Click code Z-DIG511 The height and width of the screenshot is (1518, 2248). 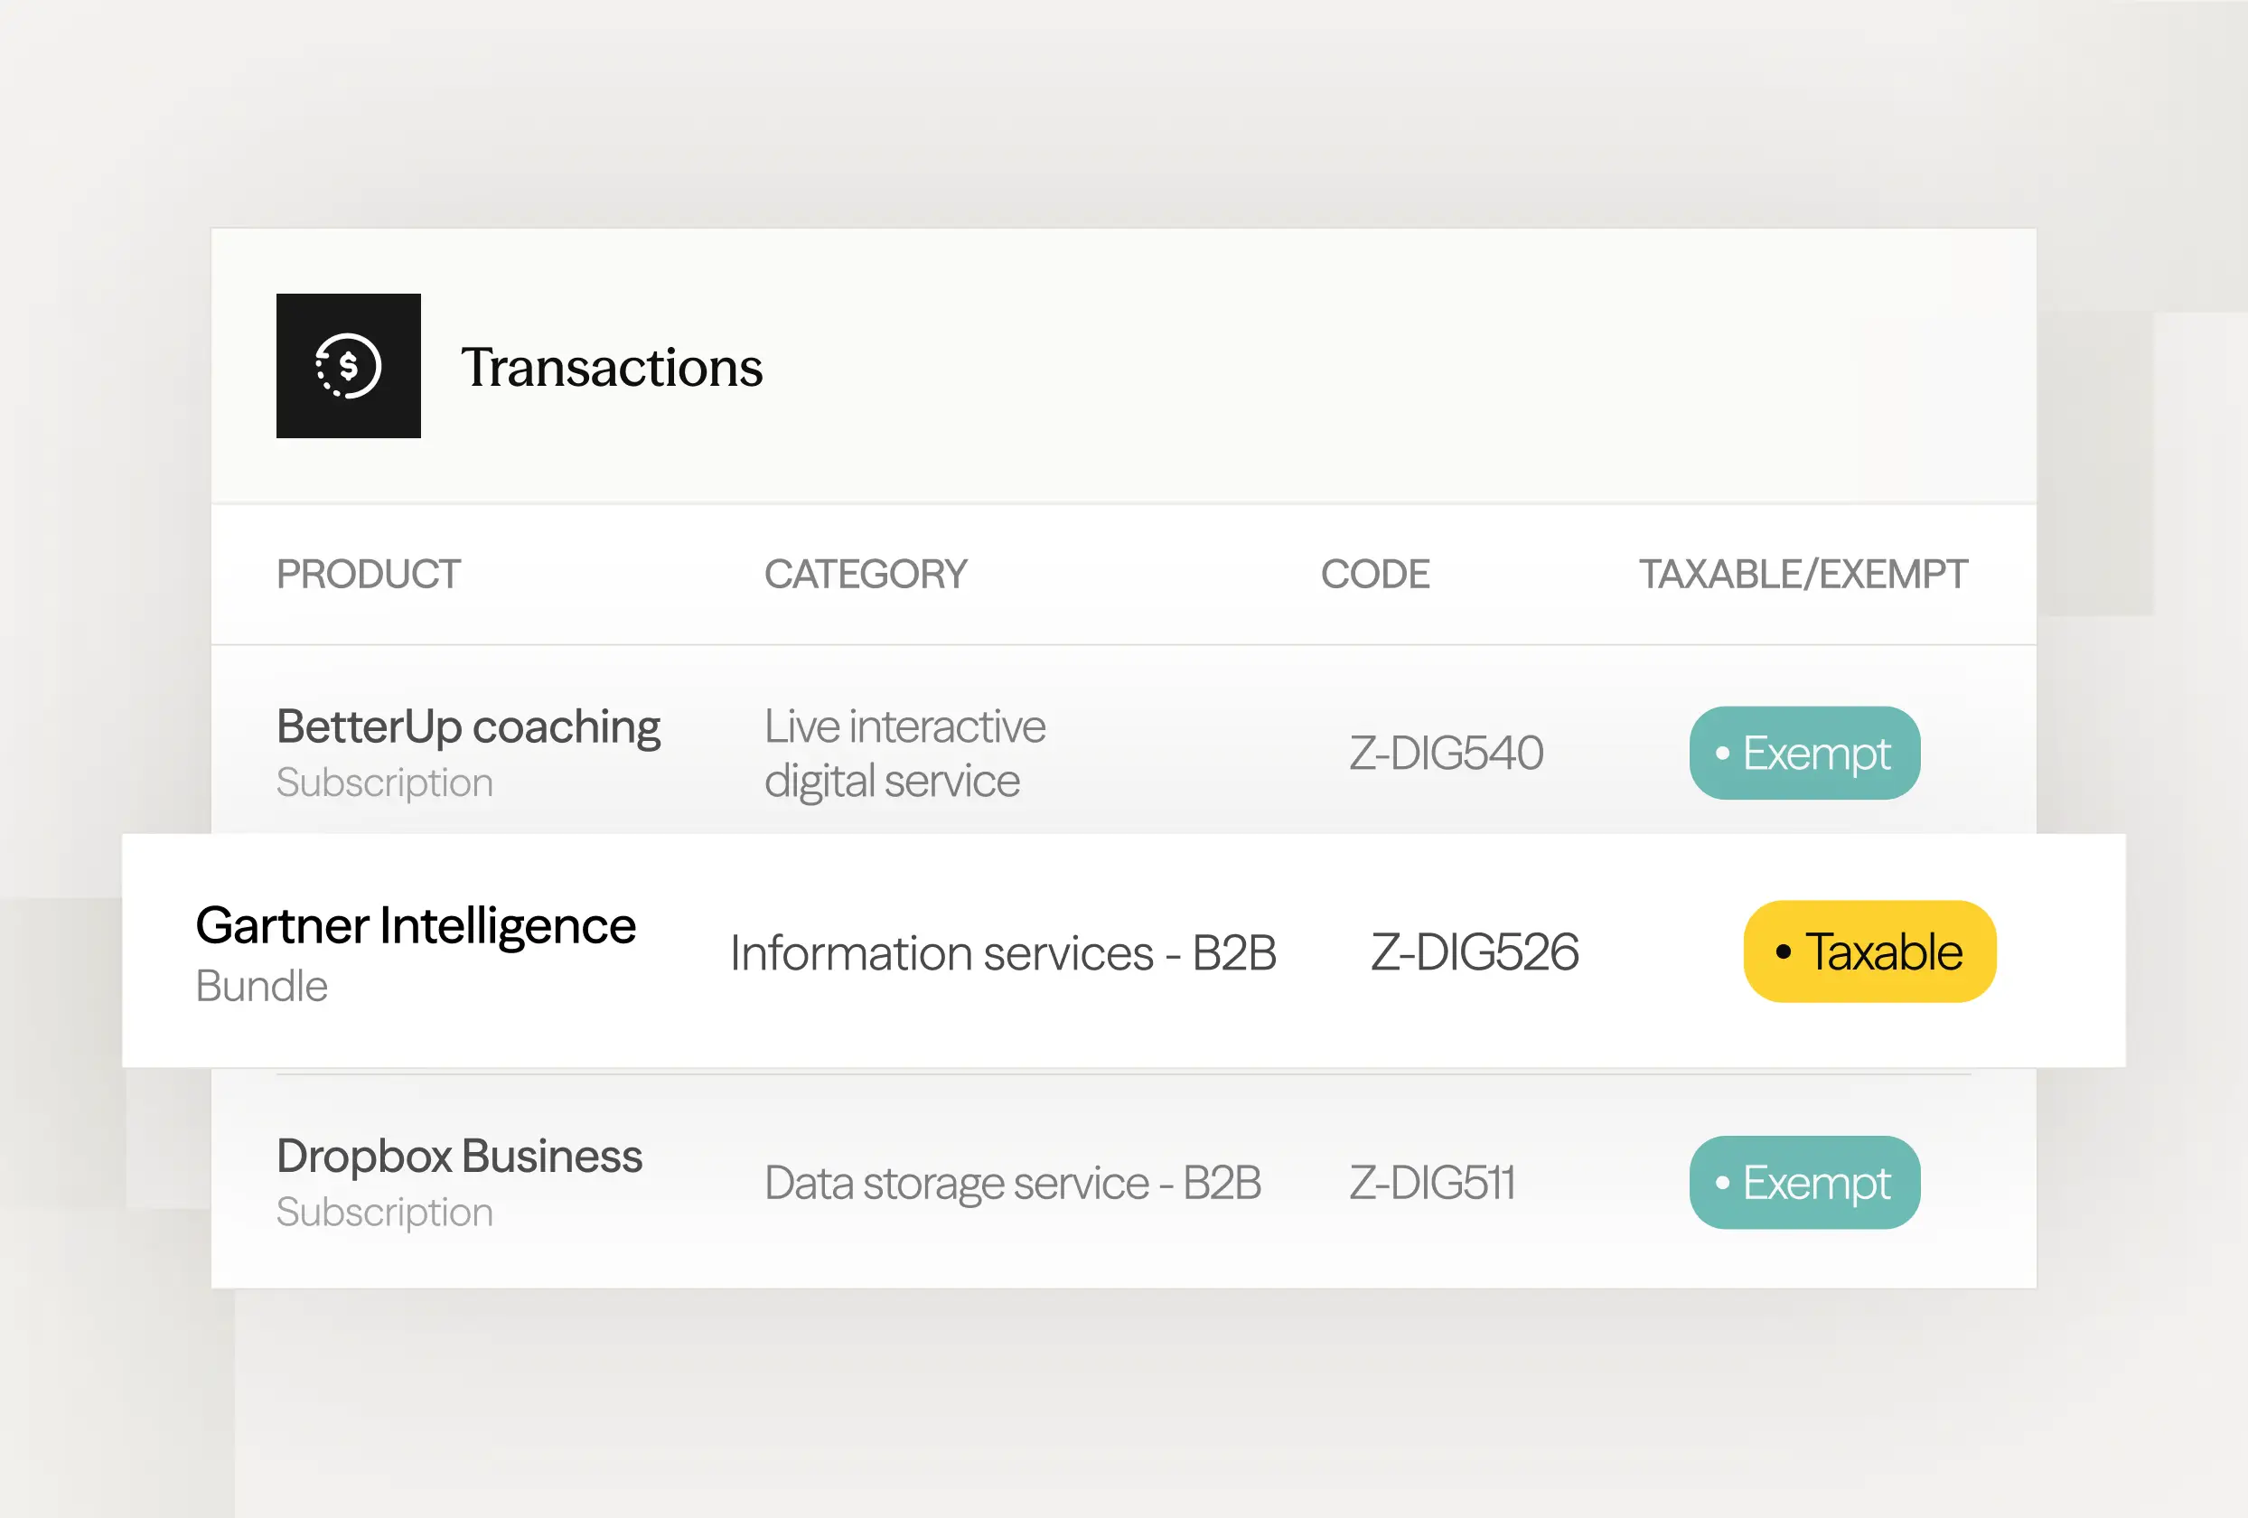(x=1431, y=1182)
